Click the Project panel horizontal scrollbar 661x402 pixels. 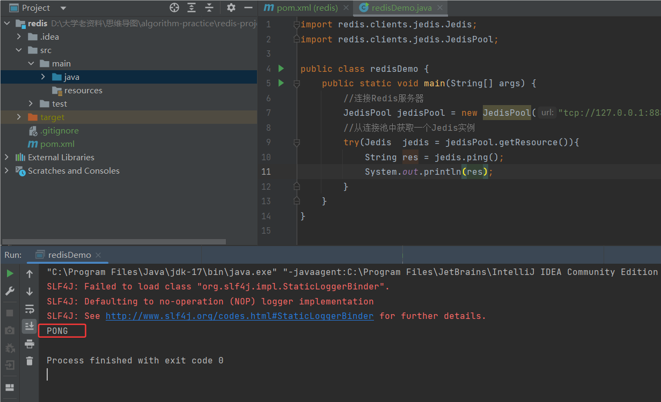[114, 242]
